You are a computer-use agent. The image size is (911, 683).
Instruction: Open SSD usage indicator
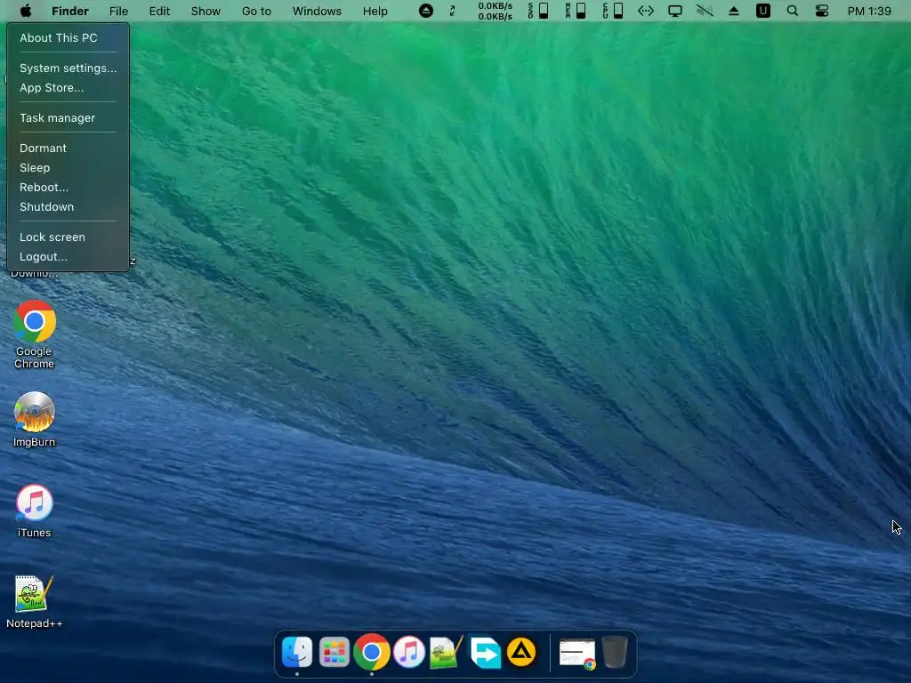click(x=538, y=11)
